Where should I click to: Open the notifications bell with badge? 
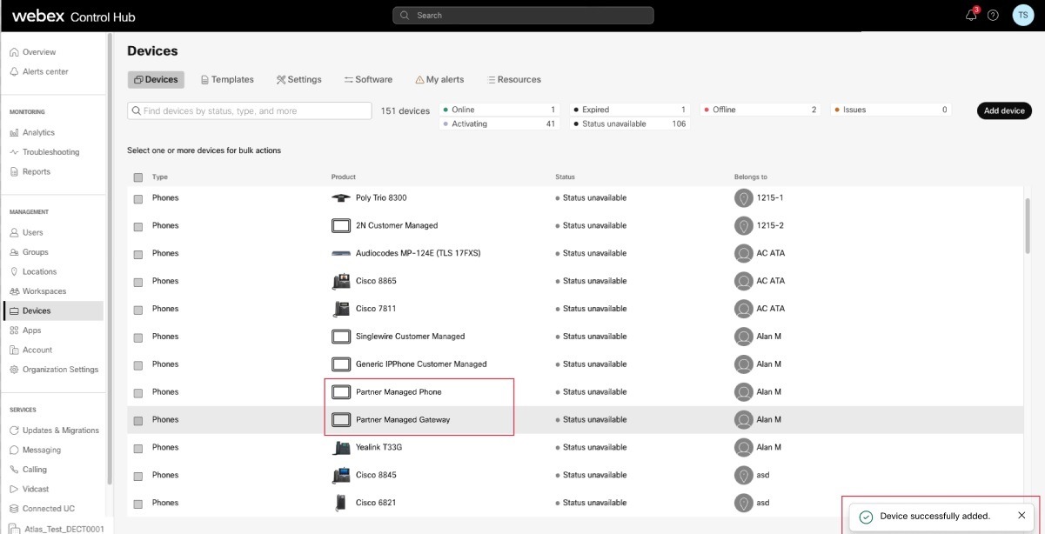(x=969, y=15)
